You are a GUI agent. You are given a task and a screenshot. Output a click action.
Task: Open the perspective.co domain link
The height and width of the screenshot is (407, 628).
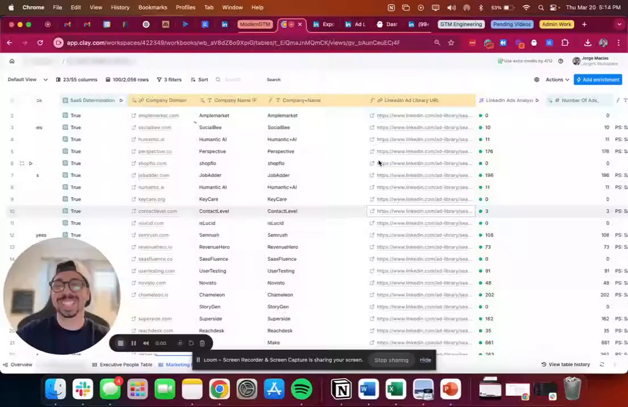155,151
